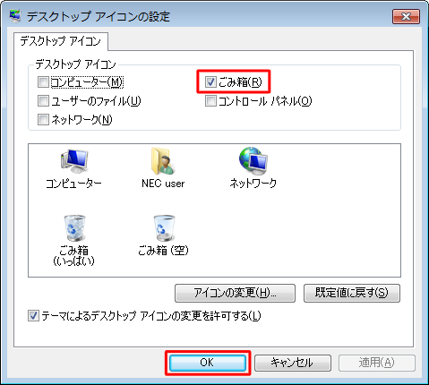Select the ネットワーク globe icon
This screenshot has height=385, width=429.
[x=253, y=161]
